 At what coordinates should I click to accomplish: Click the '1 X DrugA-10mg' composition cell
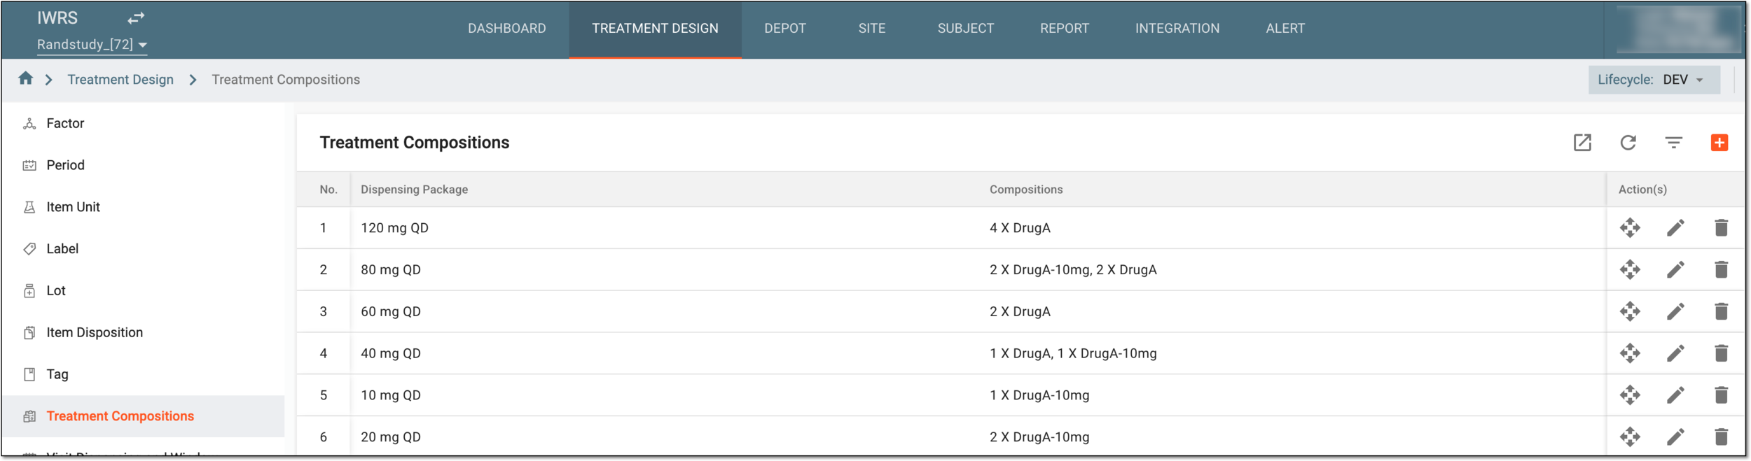[x=1039, y=395]
